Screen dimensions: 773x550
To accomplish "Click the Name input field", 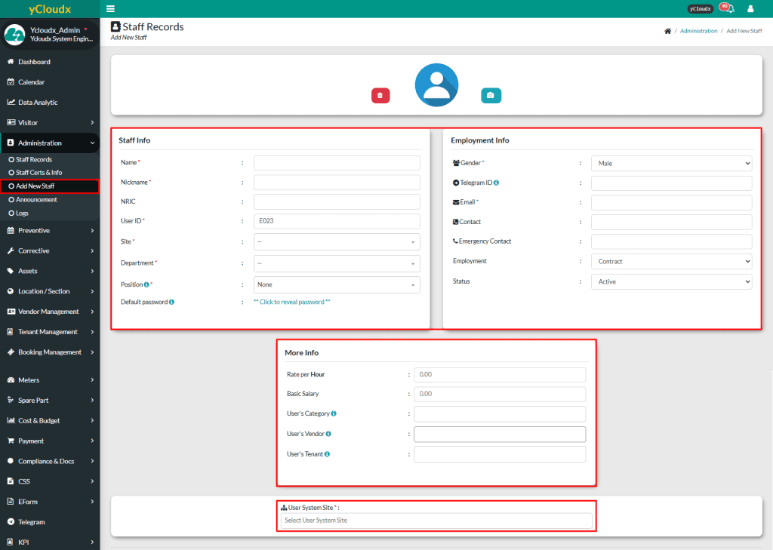I will click(x=337, y=163).
